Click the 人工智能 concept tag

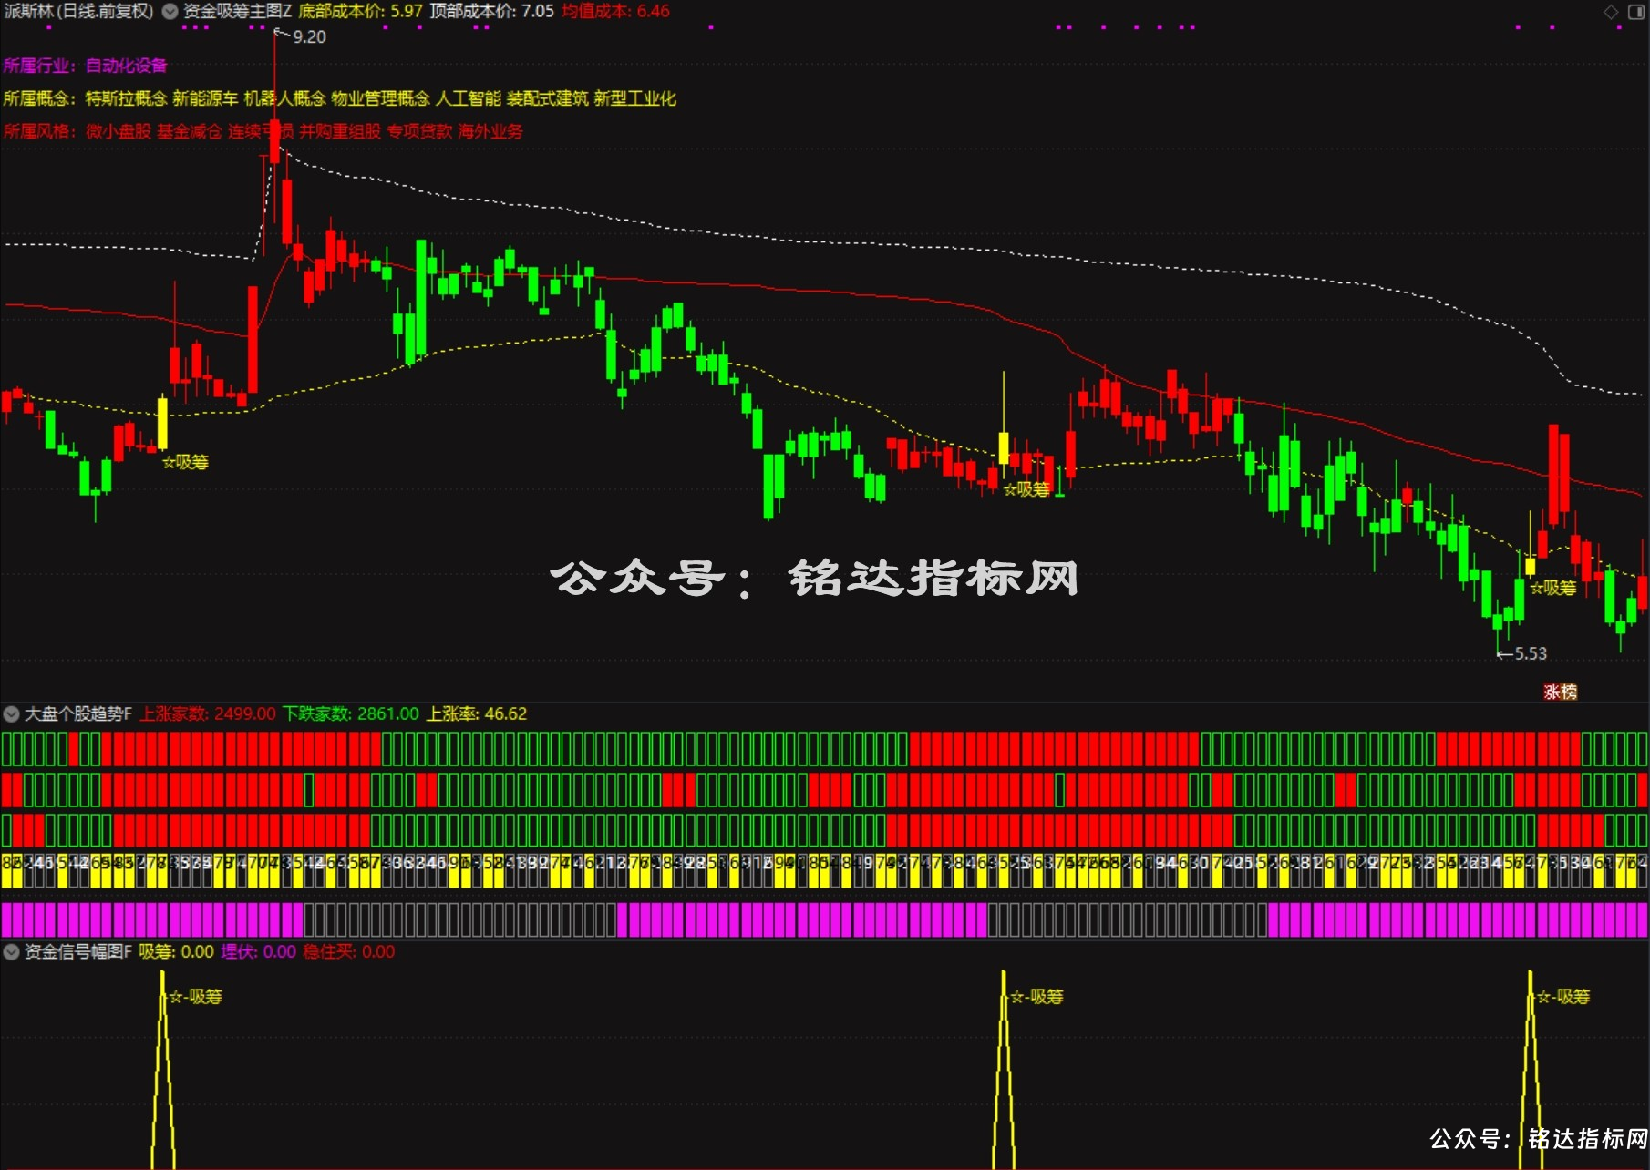click(x=469, y=98)
